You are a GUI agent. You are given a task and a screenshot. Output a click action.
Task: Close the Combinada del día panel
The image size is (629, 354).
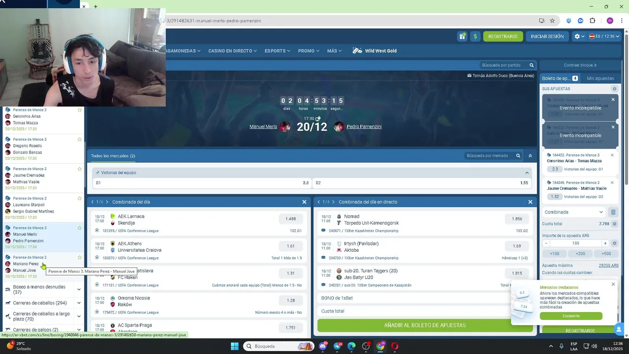point(304,202)
